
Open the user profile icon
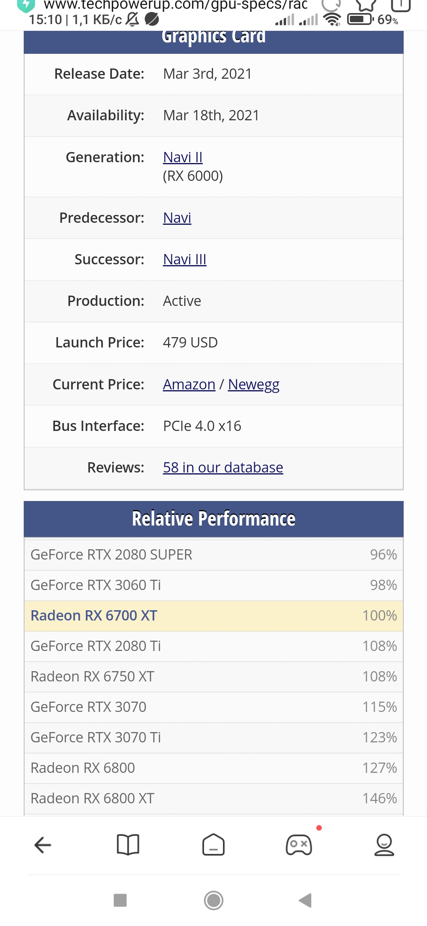384,845
